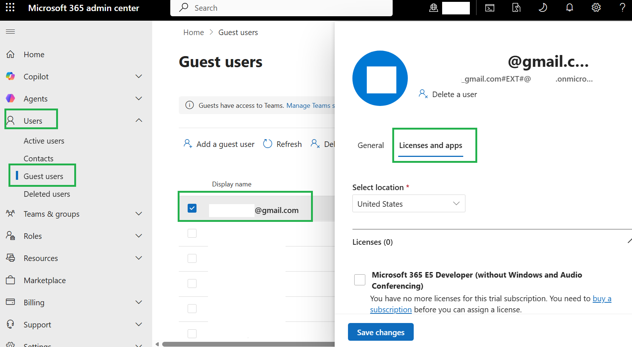Open help question mark icon
The image size is (632, 347).
pyautogui.click(x=622, y=8)
